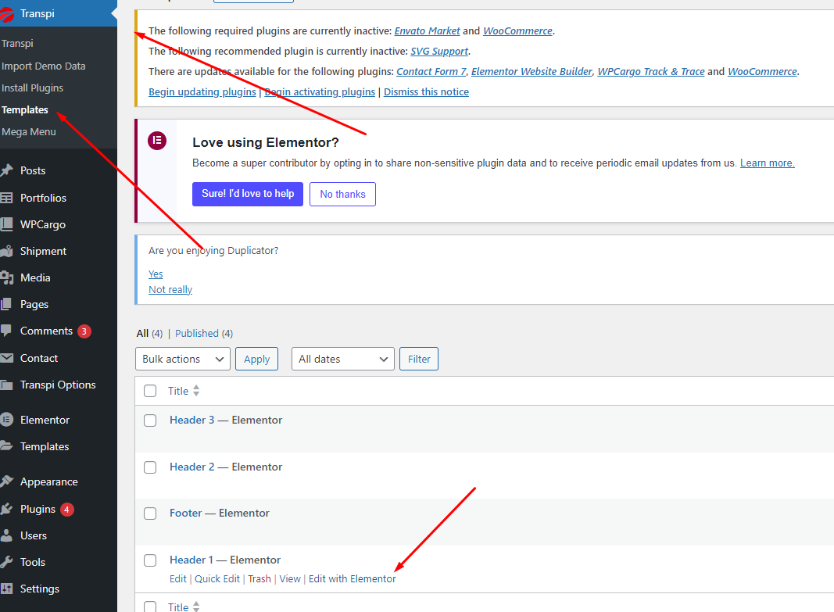This screenshot has width=834, height=612.
Task: Open the SVG Support plugin link
Action: pyautogui.click(x=439, y=51)
